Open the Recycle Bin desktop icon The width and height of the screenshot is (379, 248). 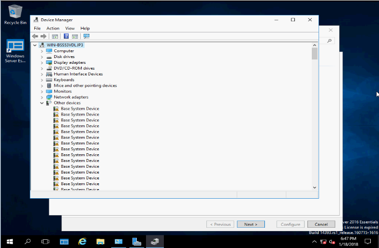point(15,15)
